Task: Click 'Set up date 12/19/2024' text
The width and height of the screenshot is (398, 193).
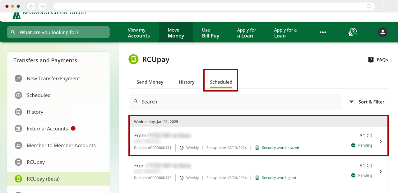Action: coord(226,148)
